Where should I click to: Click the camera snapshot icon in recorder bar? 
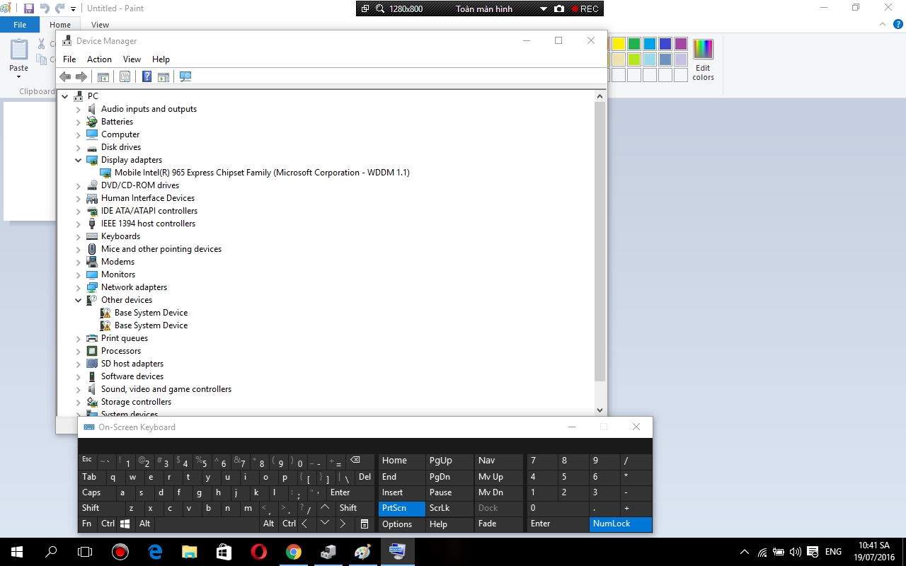point(559,8)
